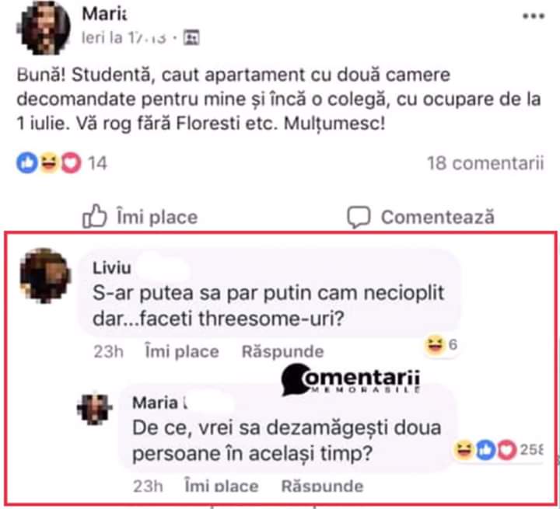Click the blue like reaction icon on post
Screen dimensions: 560x509
coord(27,163)
